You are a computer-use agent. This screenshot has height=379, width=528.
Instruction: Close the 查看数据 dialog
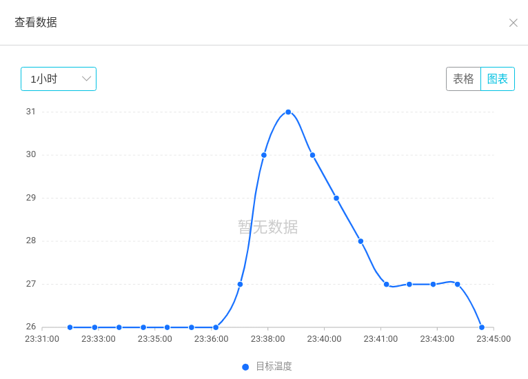pyautogui.click(x=514, y=23)
